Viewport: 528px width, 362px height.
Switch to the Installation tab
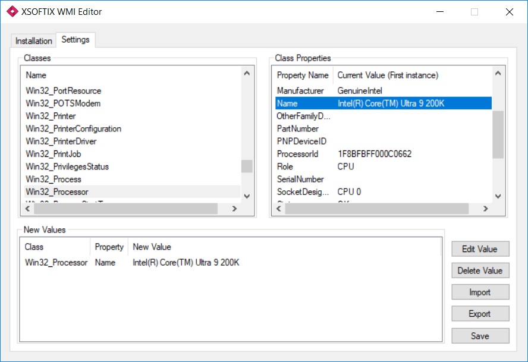coord(34,41)
